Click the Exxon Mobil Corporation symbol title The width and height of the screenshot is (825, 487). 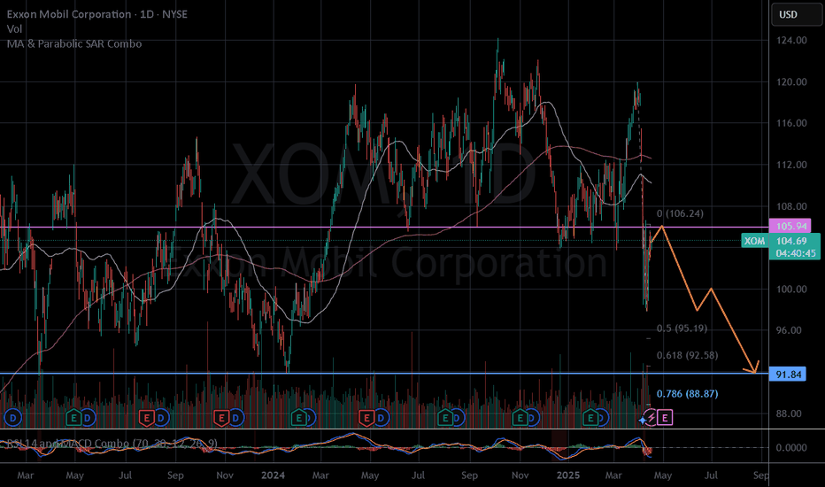pyautogui.click(x=69, y=14)
